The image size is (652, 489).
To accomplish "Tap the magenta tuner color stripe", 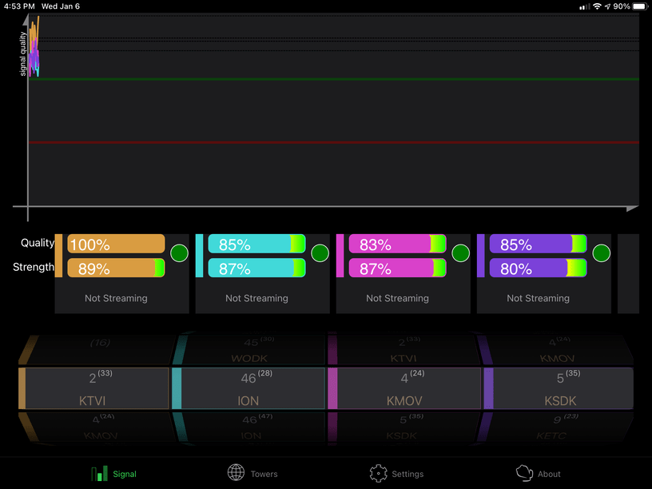I will (x=340, y=256).
